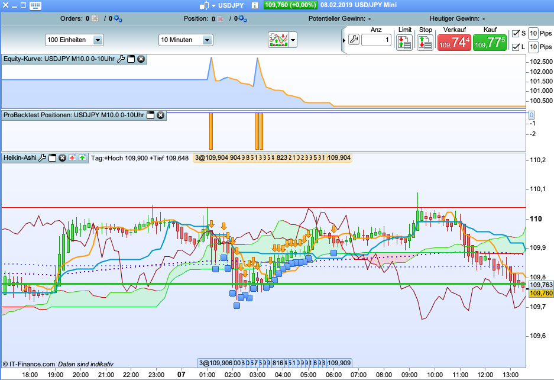The height and width of the screenshot is (380, 554).
Task: Open the 10 Minuten timeframe dropdown
Action: click(186, 40)
